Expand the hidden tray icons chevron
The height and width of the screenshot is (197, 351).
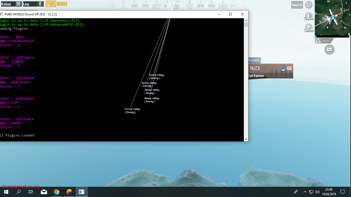(305, 192)
